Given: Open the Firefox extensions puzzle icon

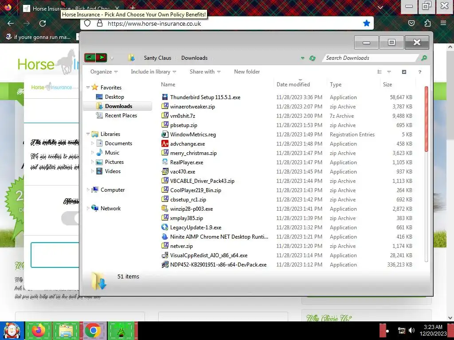Looking at the screenshot, I should 427,23.
